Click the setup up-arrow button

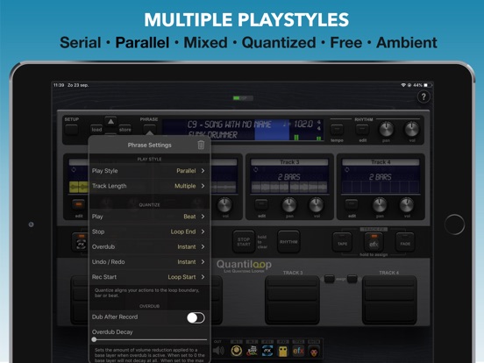point(110,122)
